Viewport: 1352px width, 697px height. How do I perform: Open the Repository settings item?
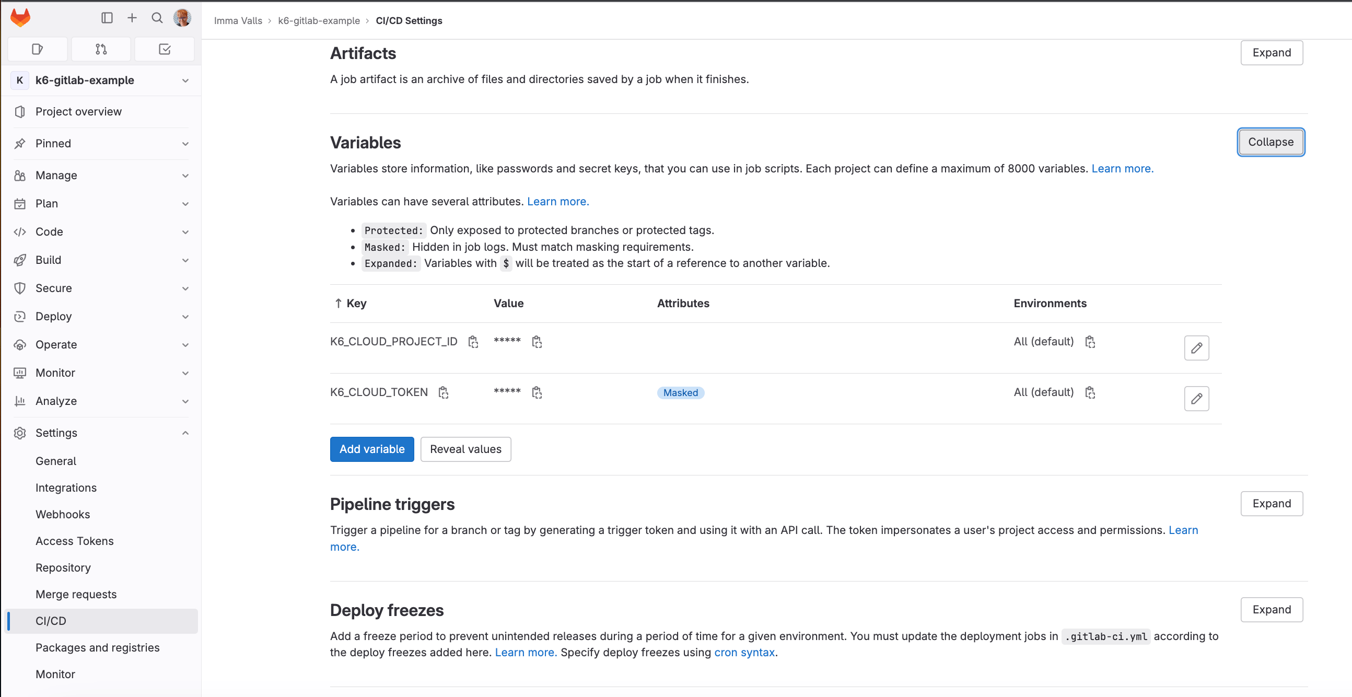pyautogui.click(x=63, y=567)
